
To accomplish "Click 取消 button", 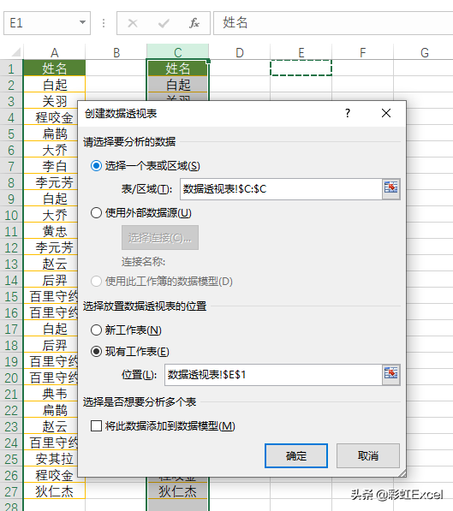I will (x=368, y=455).
